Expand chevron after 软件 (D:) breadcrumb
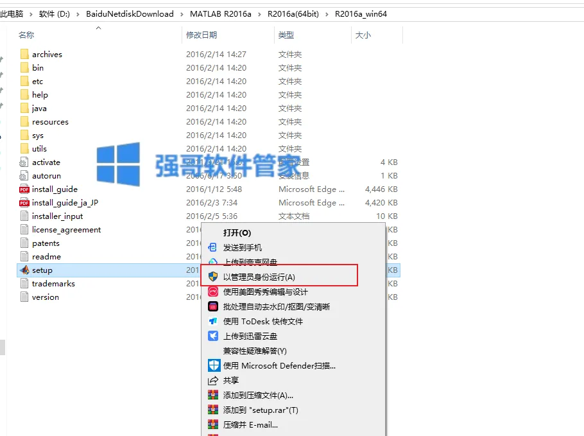 (x=78, y=14)
